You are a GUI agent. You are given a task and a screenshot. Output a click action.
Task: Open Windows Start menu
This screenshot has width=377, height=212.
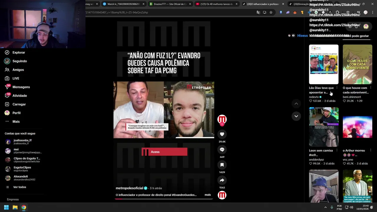(6, 207)
